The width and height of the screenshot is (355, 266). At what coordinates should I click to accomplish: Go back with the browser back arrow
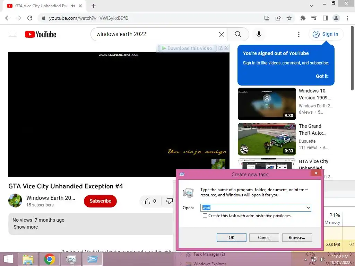point(8,18)
